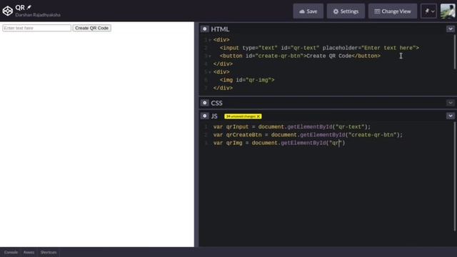The width and height of the screenshot is (457, 257).
Task: Focus the 'Enter text here' input field
Action: click(36, 28)
